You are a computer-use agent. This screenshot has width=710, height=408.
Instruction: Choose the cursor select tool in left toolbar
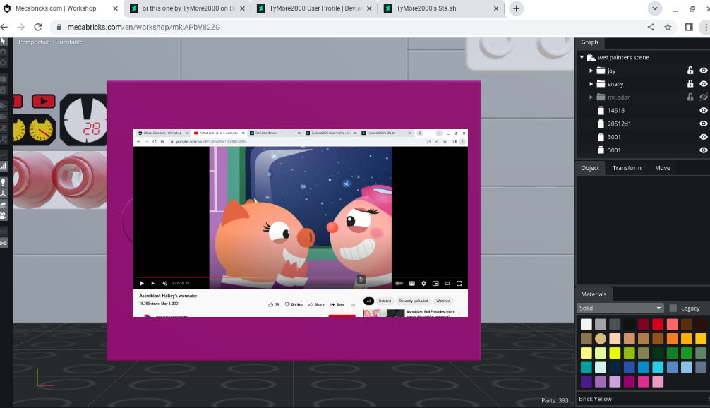[x=3, y=41]
